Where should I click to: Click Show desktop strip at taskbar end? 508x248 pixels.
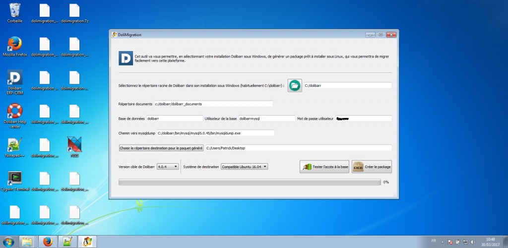pos(506,242)
